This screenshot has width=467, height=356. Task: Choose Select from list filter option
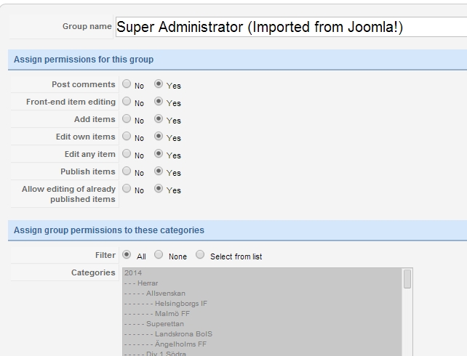point(200,254)
